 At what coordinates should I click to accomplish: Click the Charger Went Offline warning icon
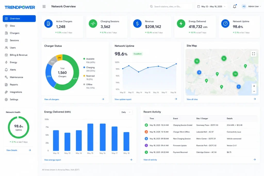146,132
